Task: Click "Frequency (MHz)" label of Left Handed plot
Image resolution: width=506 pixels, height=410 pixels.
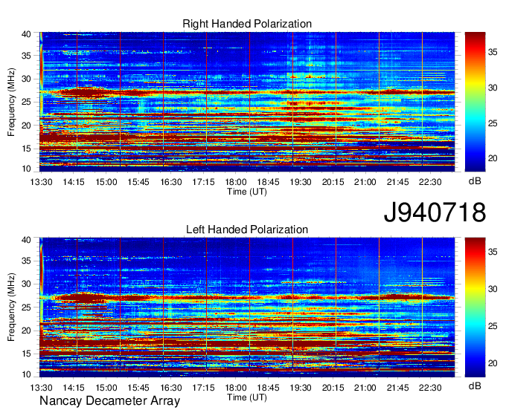Action: click(x=11, y=307)
